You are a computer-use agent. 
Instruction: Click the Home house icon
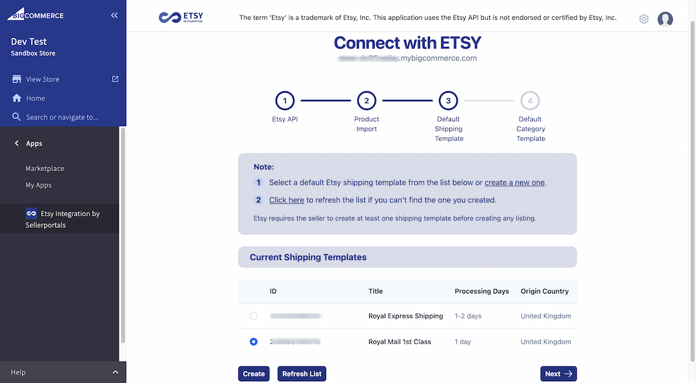[x=17, y=98]
